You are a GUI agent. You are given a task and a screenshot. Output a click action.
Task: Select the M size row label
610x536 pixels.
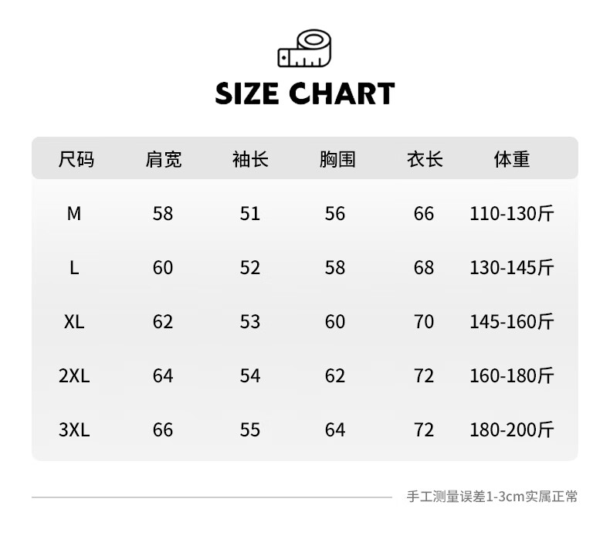(74, 213)
